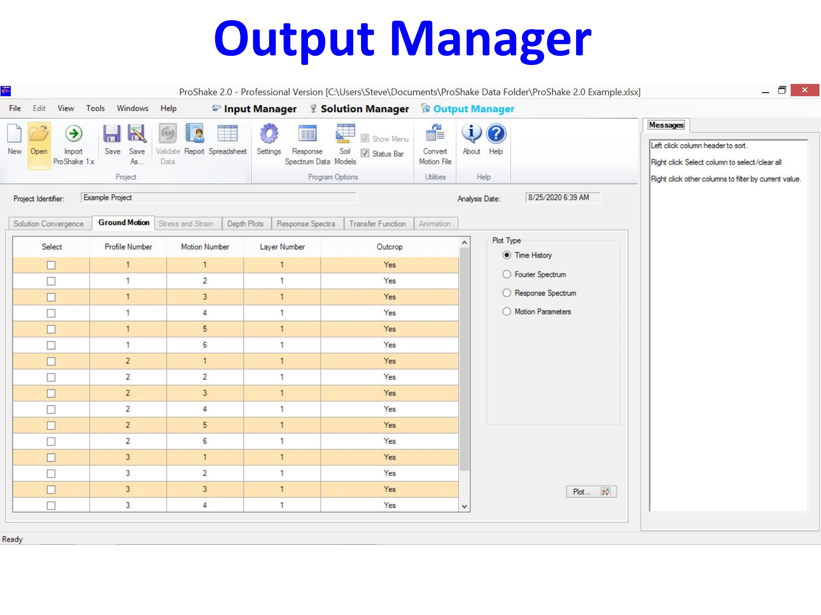Toggle the Status Bar checkbox

pyautogui.click(x=365, y=153)
